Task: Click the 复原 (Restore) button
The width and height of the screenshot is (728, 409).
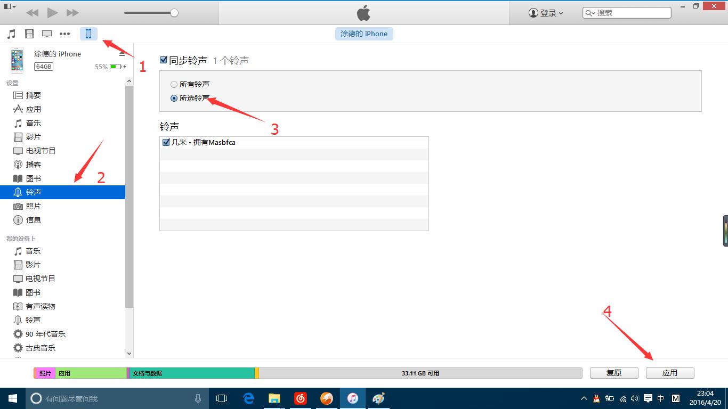Action: (x=613, y=372)
